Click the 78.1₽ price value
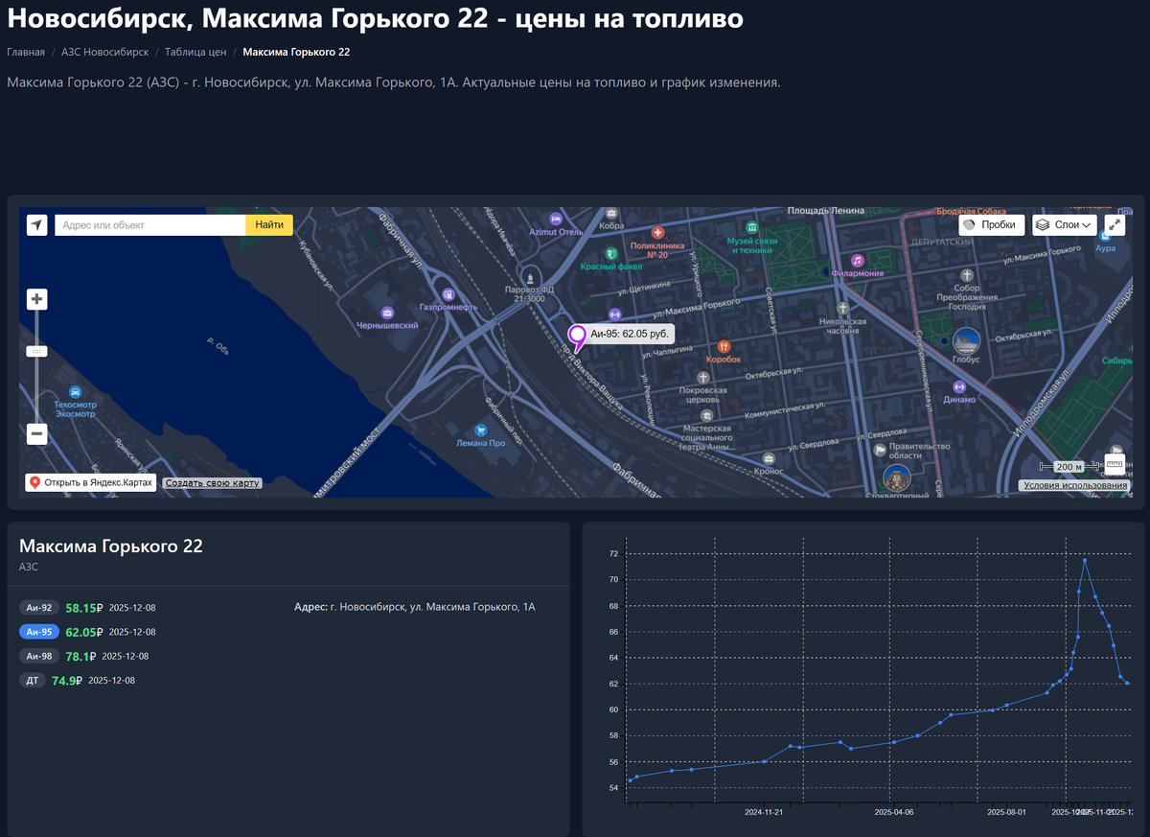1150x837 pixels. tap(80, 656)
